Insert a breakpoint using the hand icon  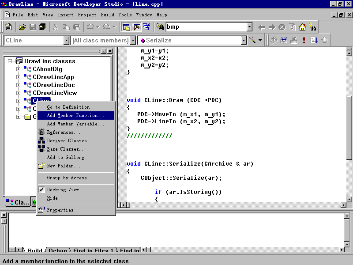coord(324,40)
